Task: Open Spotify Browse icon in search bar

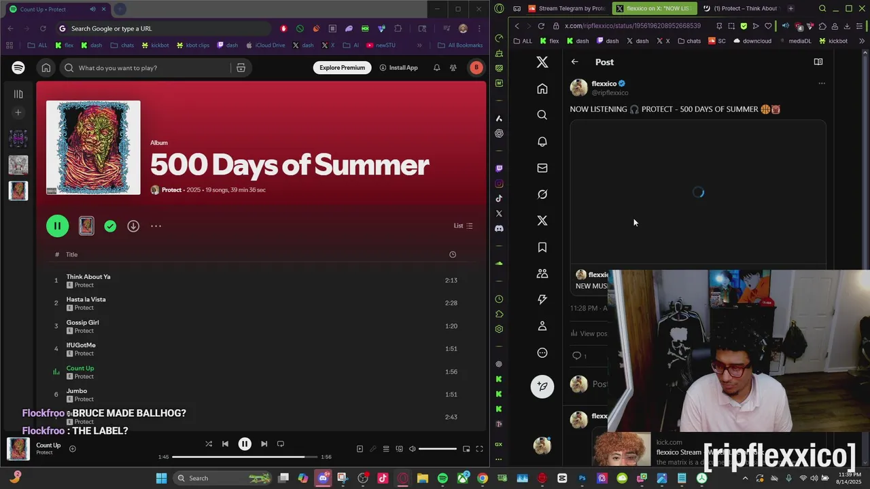Action: coord(241,68)
